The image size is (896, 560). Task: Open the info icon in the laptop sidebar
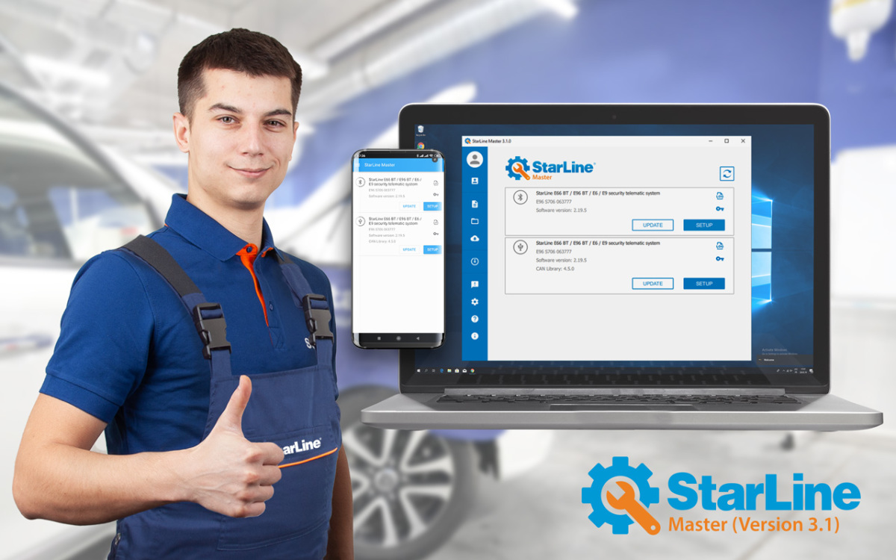click(475, 336)
